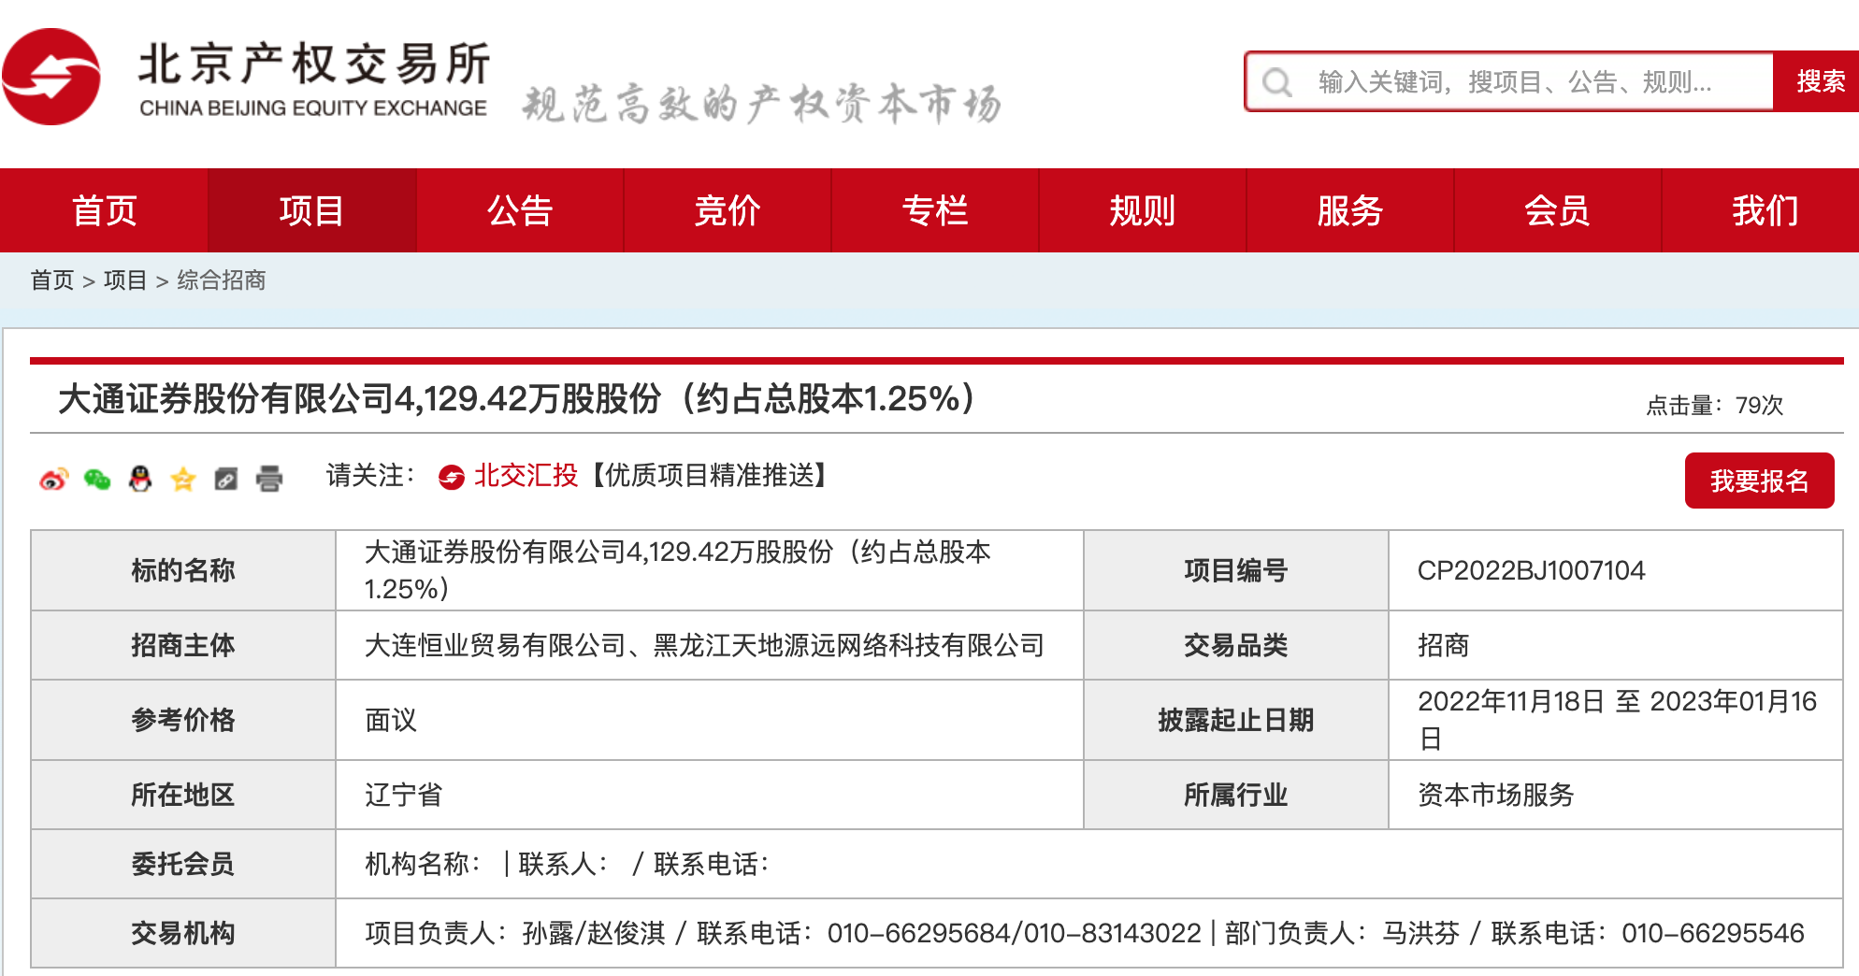Share to Qzone star icon
This screenshot has height=976, width=1859.
point(183,479)
